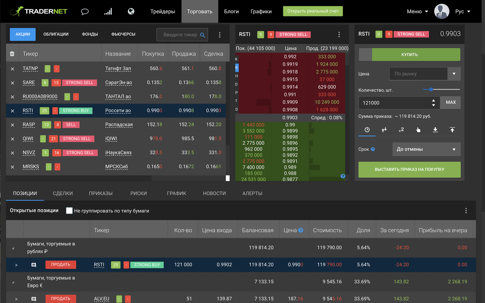
Task: Select the pointing hand order-type icon
Action: tap(418, 130)
